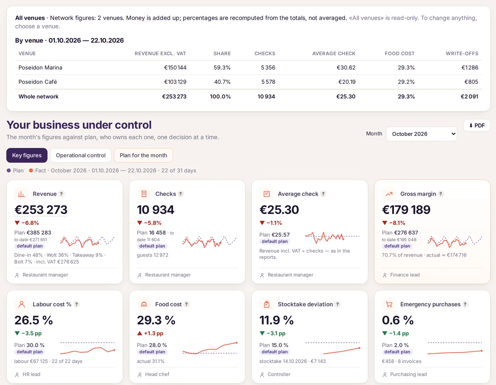Click the Average check card icon

click(x=267, y=194)
